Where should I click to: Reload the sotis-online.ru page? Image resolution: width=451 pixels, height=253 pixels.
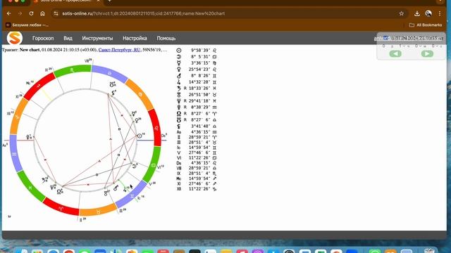(31, 13)
